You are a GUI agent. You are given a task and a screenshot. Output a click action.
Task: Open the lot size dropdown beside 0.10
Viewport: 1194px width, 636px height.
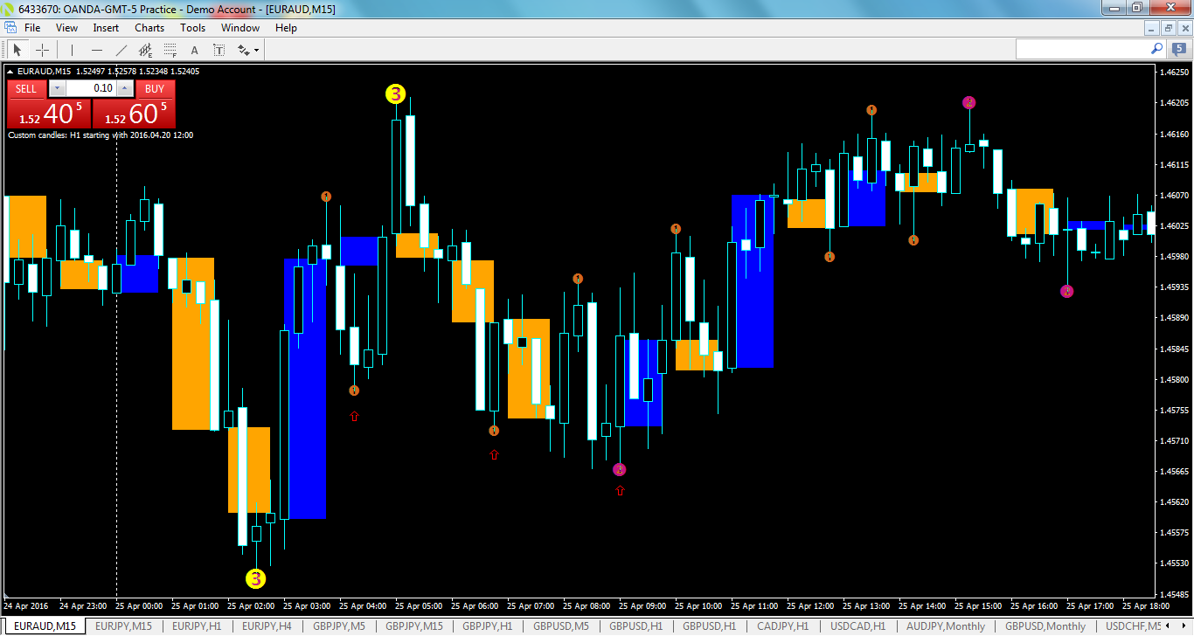(56, 87)
